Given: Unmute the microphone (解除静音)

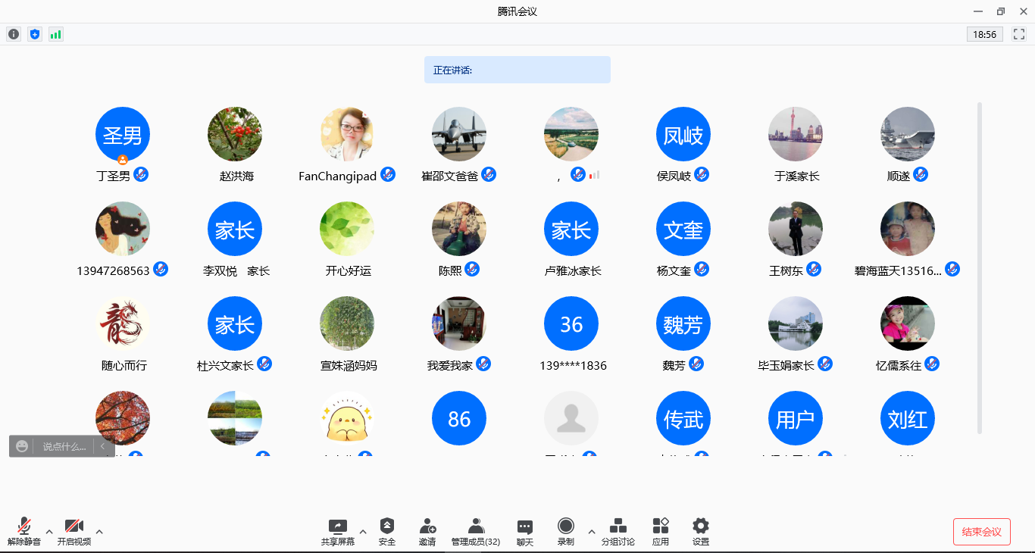Looking at the screenshot, I should (24, 531).
